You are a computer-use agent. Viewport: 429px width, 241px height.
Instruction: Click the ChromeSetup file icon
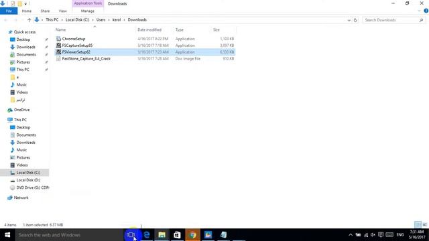58,39
